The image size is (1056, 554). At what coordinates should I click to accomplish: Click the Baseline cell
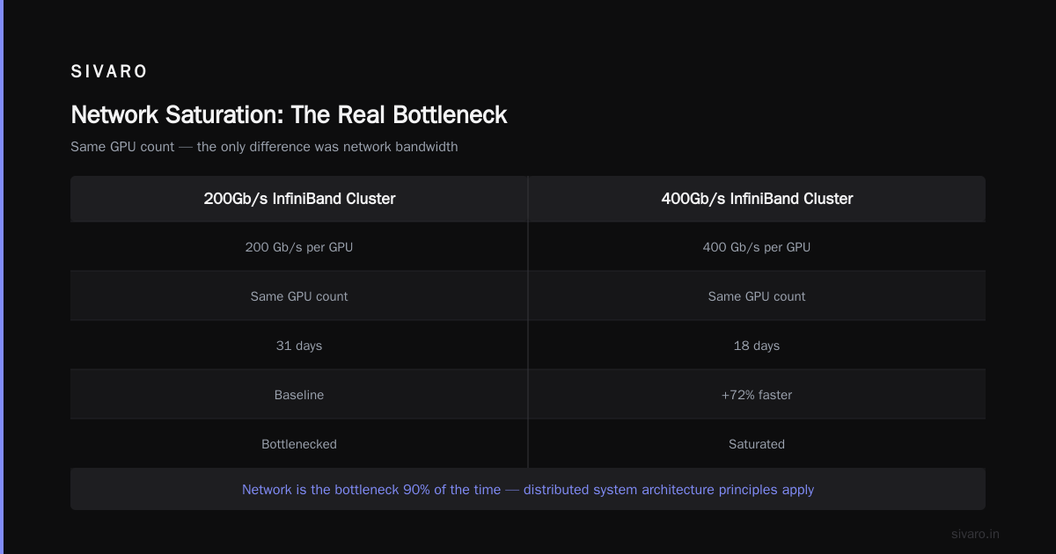[299, 395]
